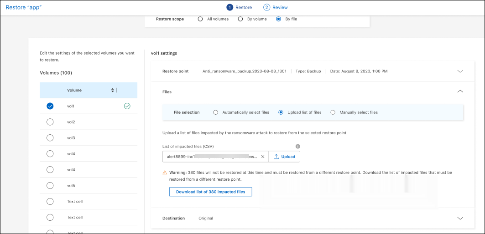
Task: Collapse the Files section
Action: point(460,92)
